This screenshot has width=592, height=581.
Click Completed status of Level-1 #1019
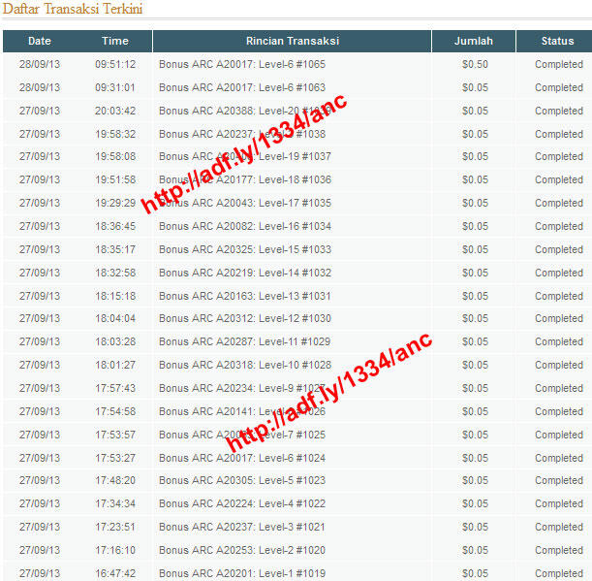tap(559, 573)
